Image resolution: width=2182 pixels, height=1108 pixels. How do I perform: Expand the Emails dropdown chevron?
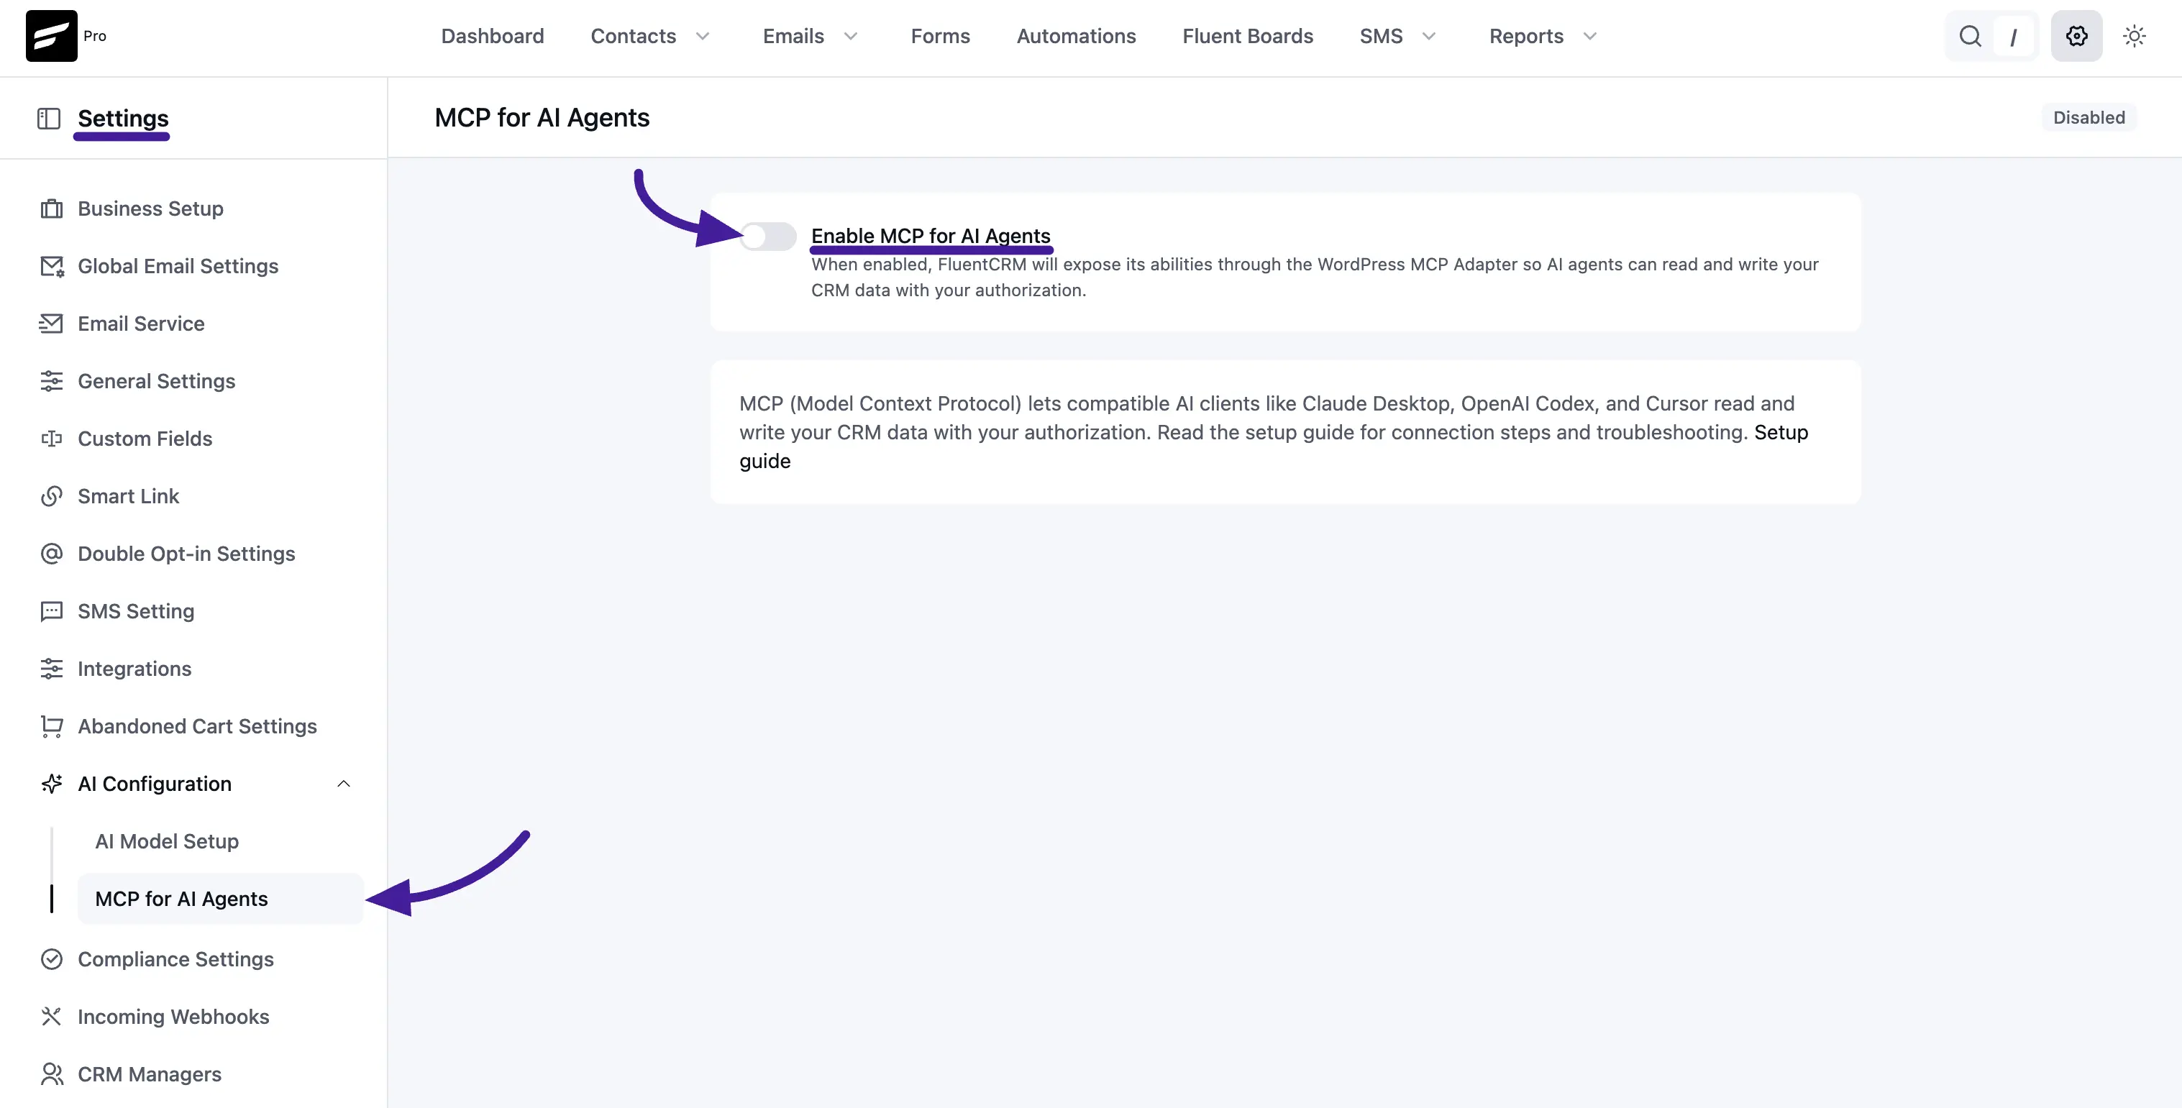[852, 37]
